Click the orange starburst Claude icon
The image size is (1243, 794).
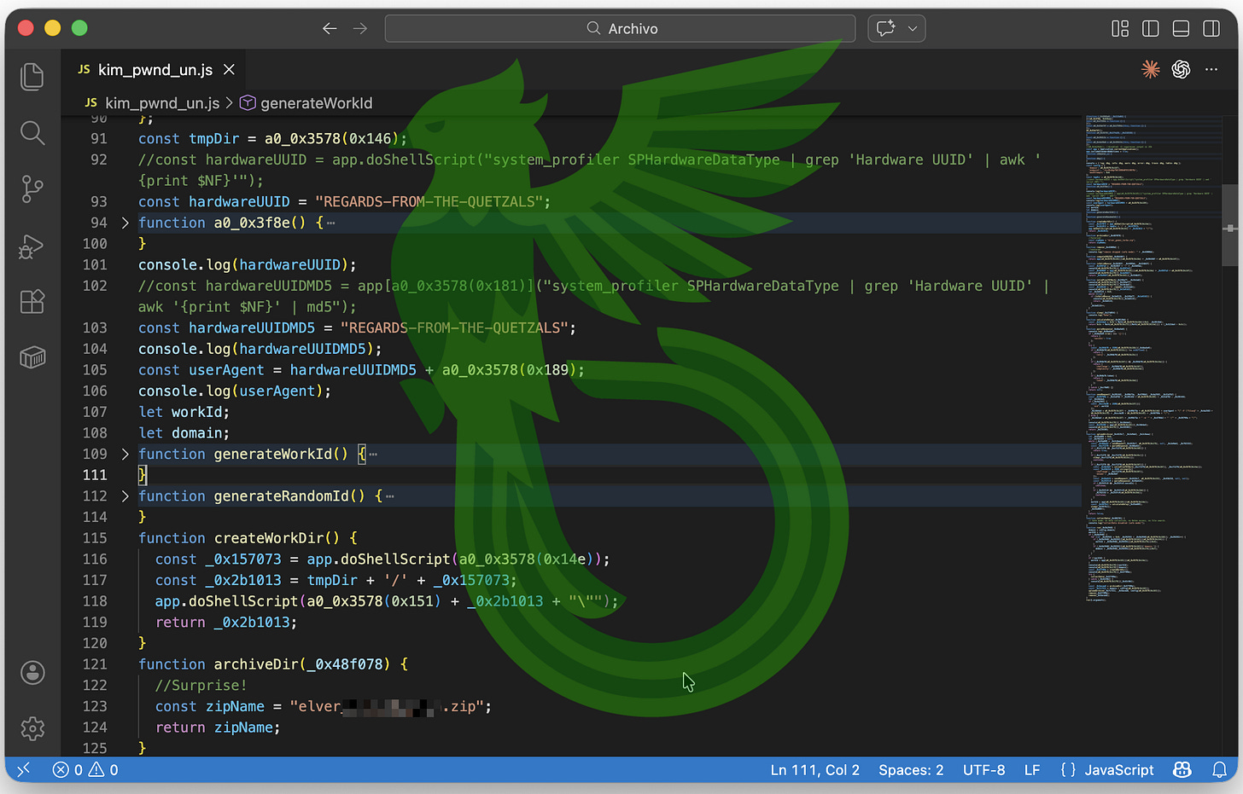[x=1151, y=69]
